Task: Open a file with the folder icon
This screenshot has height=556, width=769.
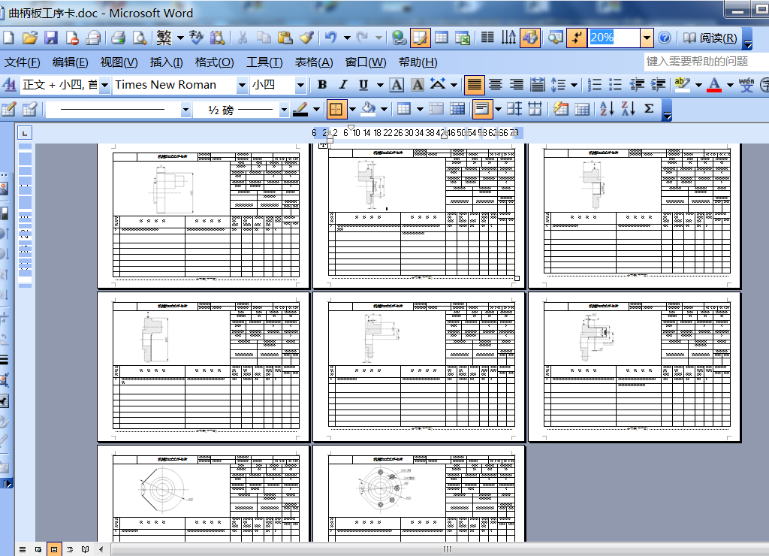Action: click(x=30, y=38)
